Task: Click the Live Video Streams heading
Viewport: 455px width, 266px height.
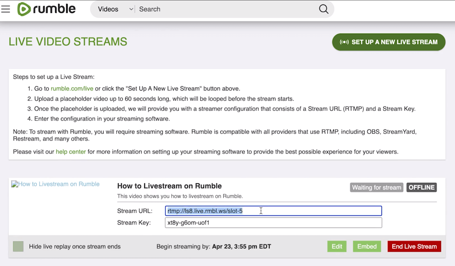Action: 68,42
